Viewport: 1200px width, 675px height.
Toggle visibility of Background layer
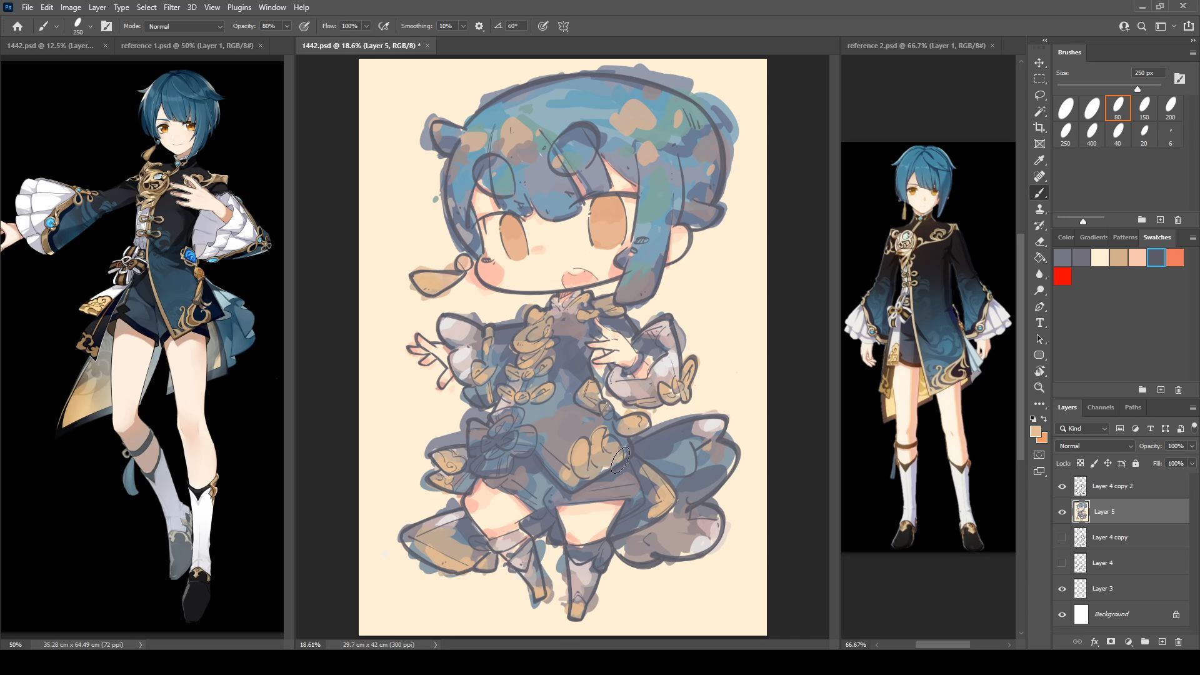pos(1062,614)
